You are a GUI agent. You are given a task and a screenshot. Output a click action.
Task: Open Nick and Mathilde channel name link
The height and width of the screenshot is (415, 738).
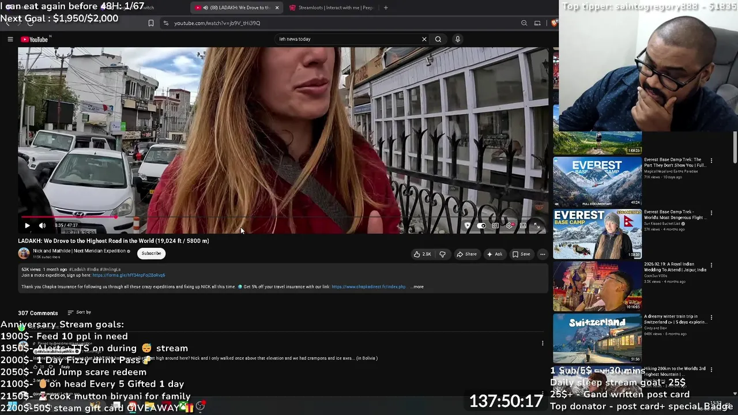(x=79, y=251)
